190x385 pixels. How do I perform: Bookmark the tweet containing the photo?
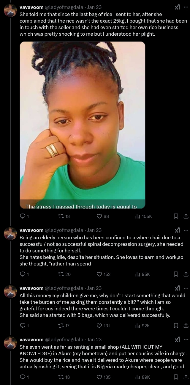pos(176,216)
